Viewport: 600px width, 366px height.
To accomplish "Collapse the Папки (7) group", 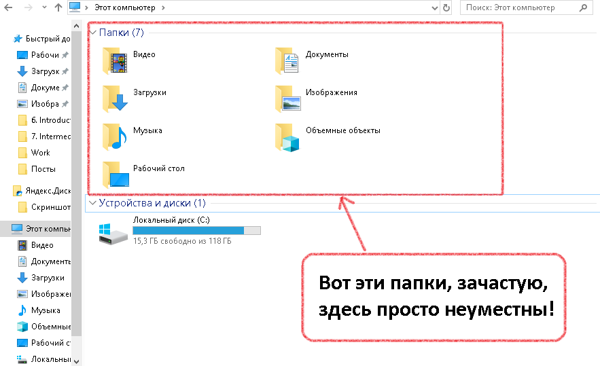I will 92,33.
